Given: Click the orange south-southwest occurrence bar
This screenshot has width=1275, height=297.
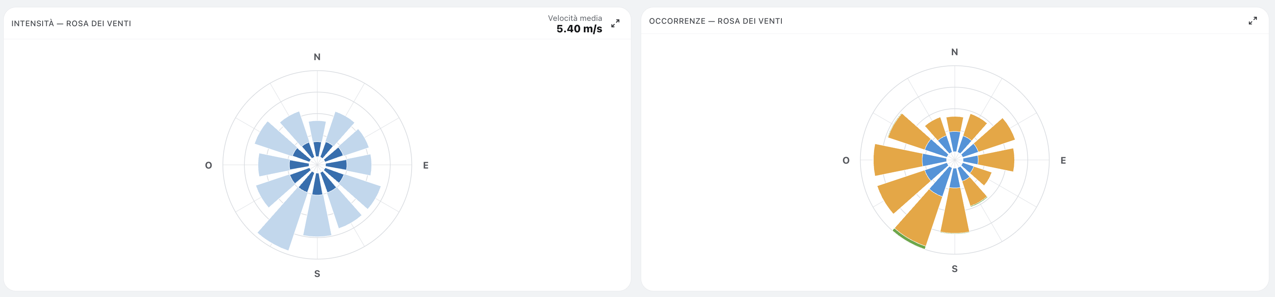Looking at the screenshot, I should coord(920,218).
